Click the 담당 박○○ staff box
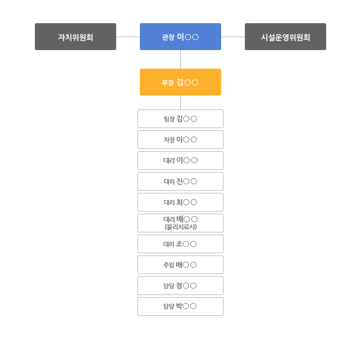The width and height of the screenshot is (361, 339). 180,307
